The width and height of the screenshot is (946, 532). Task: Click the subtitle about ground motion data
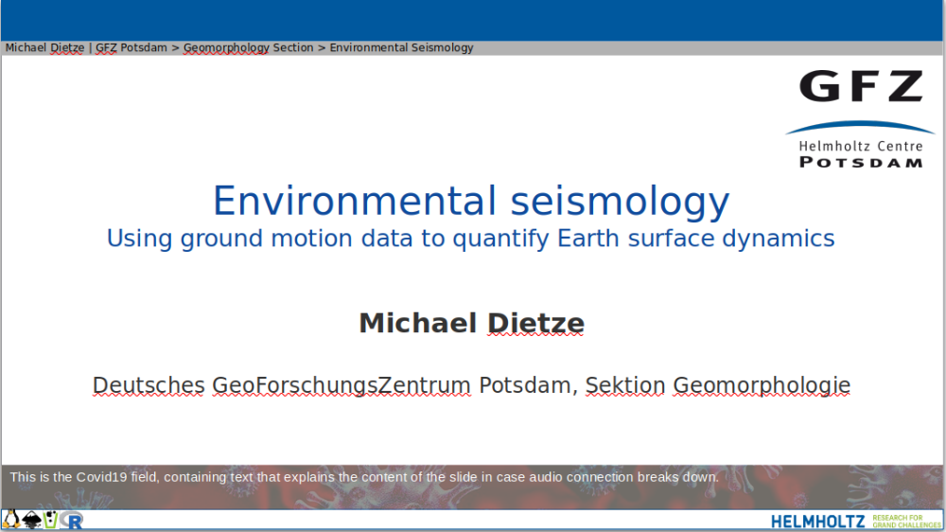point(471,238)
